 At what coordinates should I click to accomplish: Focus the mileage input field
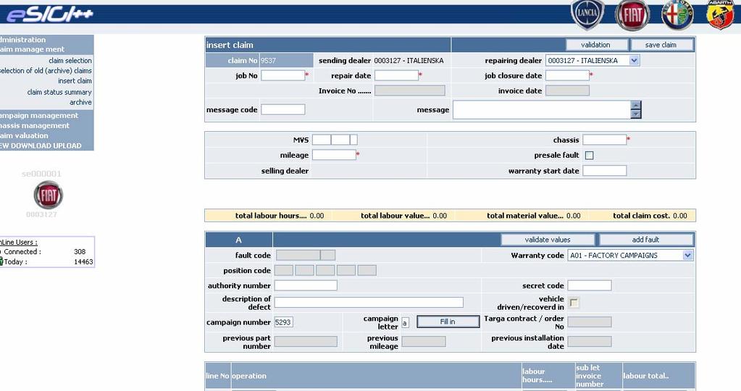(x=334, y=155)
